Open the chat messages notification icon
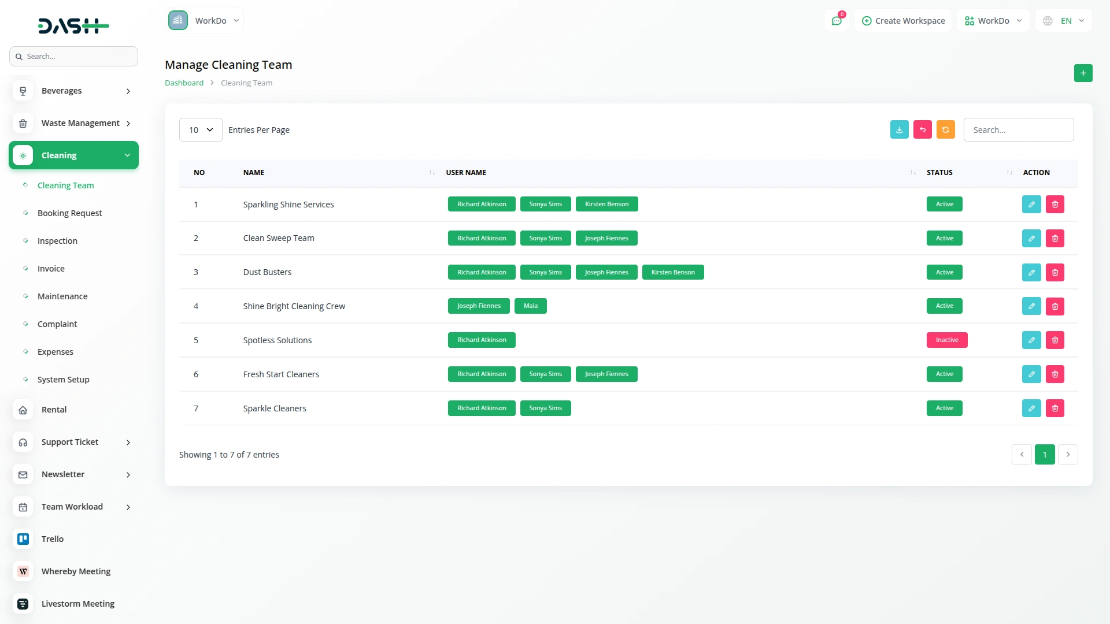Image resolution: width=1110 pixels, height=624 pixels. tap(836, 21)
